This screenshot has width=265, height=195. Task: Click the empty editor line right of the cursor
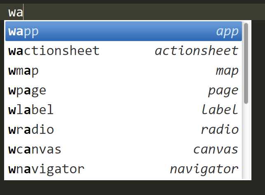(x=144, y=12)
